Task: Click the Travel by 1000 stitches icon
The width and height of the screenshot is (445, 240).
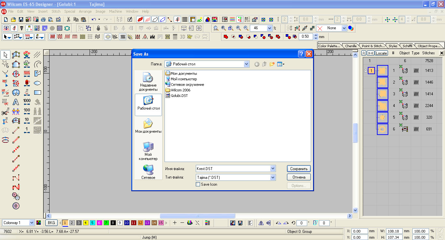Action: pyautogui.click(x=27, y=102)
